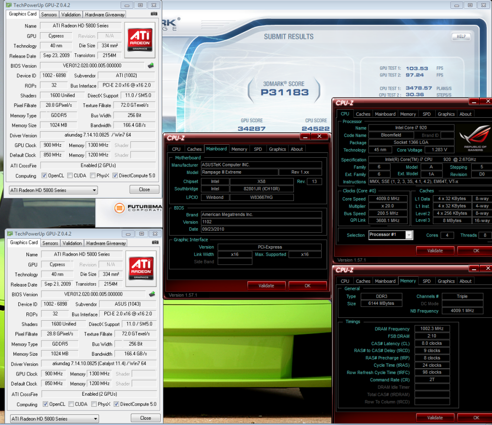
Task: Click Futuremark orange logo icon
Action: [119, 208]
